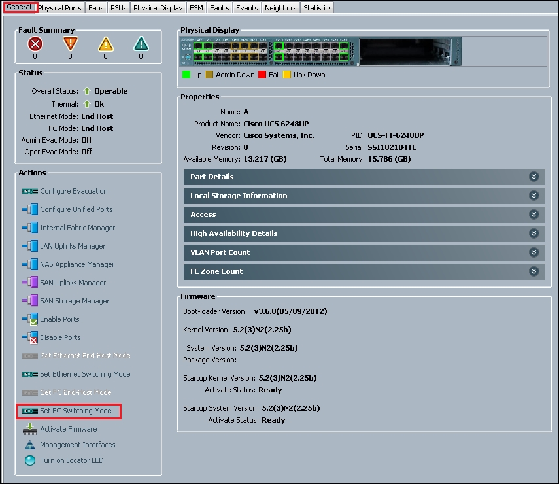Click the Disable Ports icon
The width and height of the screenshot is (559, 484).
(x=30, y=337)
